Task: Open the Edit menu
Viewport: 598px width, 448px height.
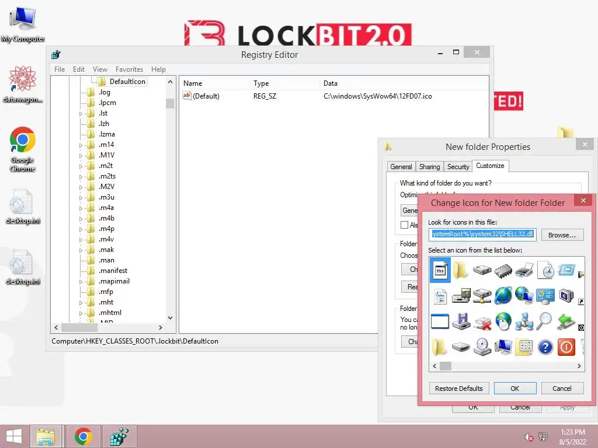Action: click(x=79, y=69)
